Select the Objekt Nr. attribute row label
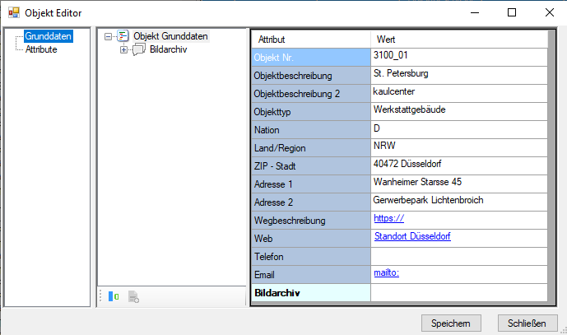Viewport: 567px width, 335px height. (311, 57)
